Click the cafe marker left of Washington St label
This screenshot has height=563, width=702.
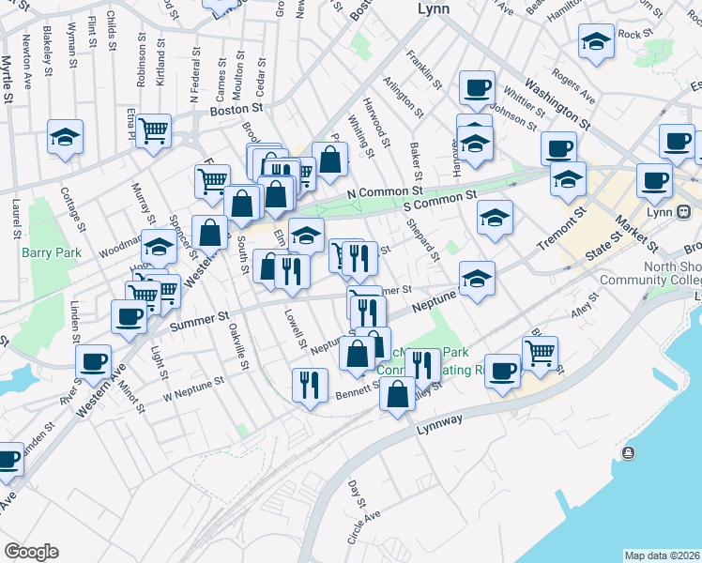558,150
